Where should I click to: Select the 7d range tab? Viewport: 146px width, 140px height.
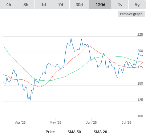[61, 5]
